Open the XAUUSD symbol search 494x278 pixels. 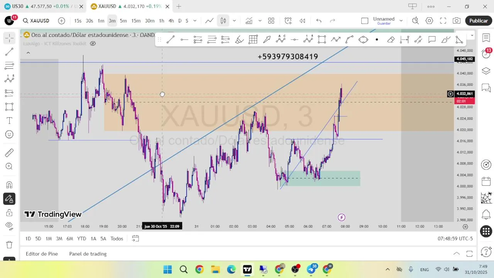[36, 21]
